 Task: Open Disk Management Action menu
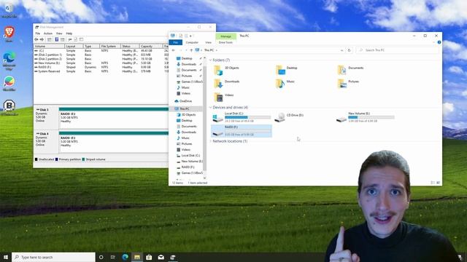[x=48, y=33]
